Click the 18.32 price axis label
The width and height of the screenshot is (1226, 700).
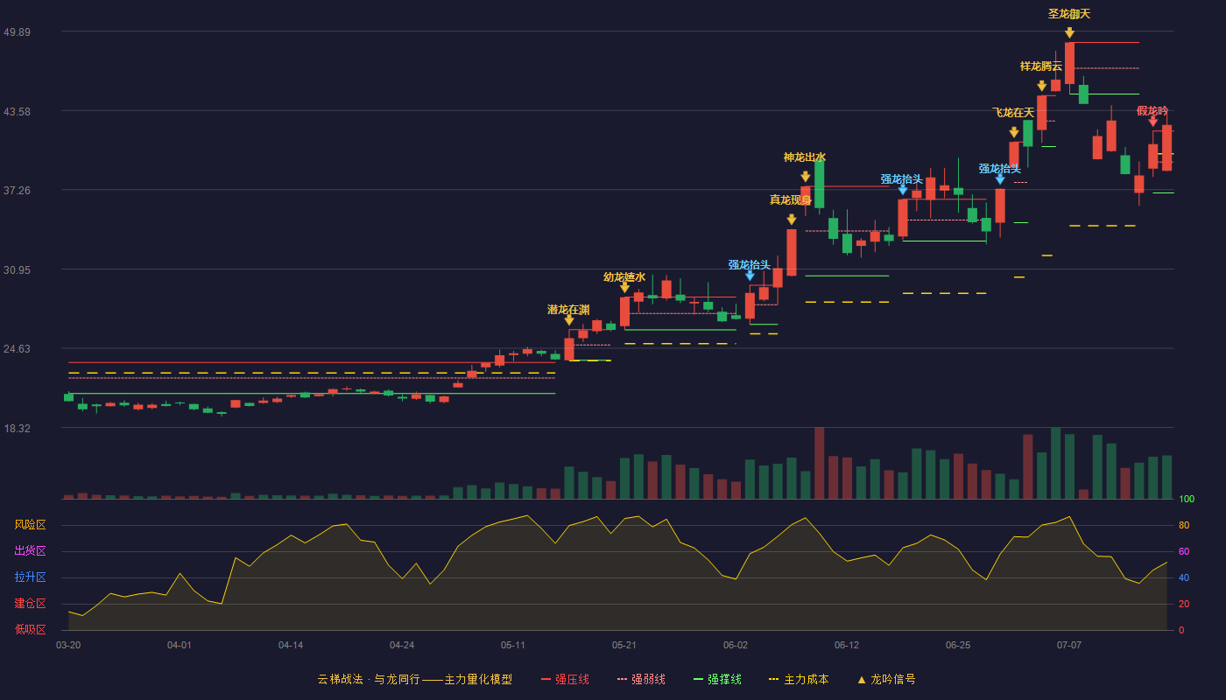[18, 429]
